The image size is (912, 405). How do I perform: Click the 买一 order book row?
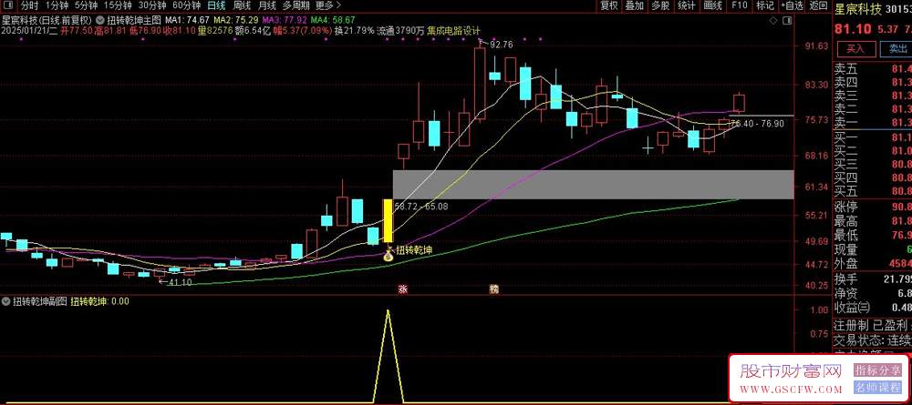pos(873,137)
